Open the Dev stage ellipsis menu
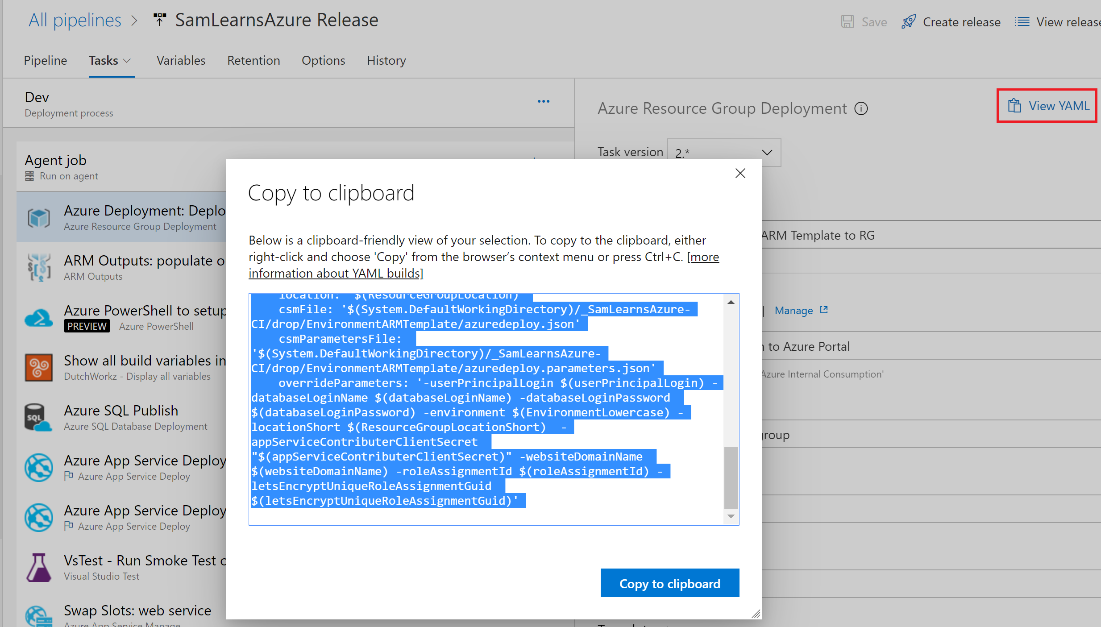1101x627 pixels. coord(543,102)
